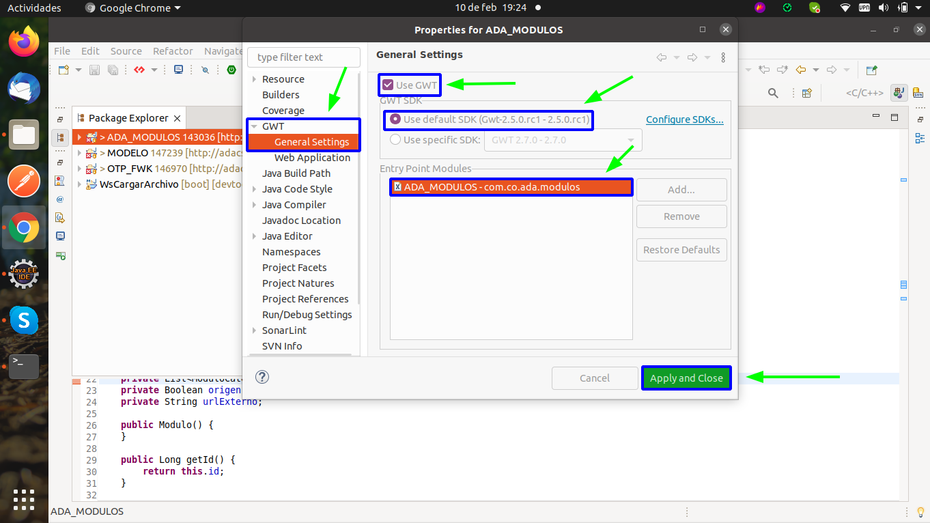Launch Skype from the dock
930x523 pixels.
click(x=24, y=320)
